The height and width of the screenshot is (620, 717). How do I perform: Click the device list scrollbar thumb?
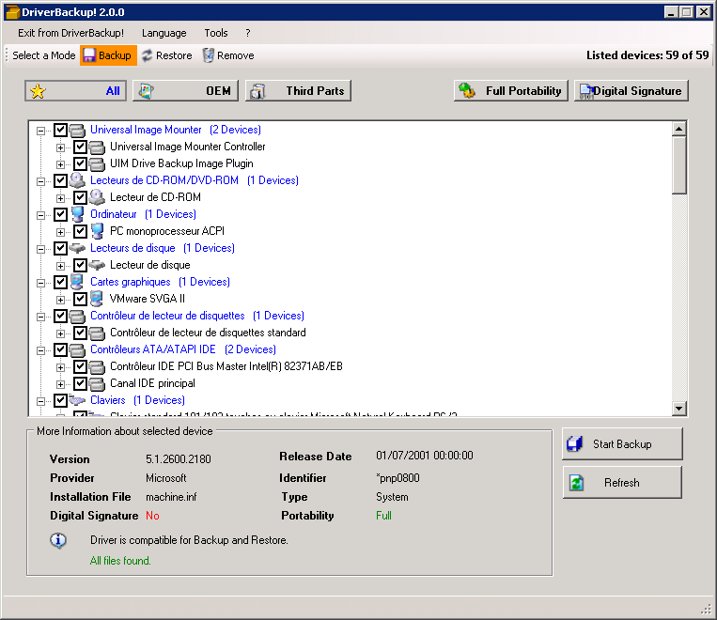pyautogui.click(x=679, y=165)
